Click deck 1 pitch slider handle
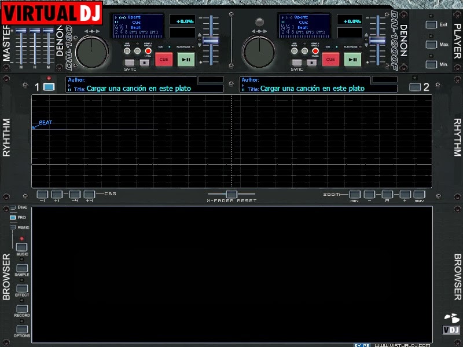Image resolution: width=463 pixels, height=347 pixels. tap(211, 40)
